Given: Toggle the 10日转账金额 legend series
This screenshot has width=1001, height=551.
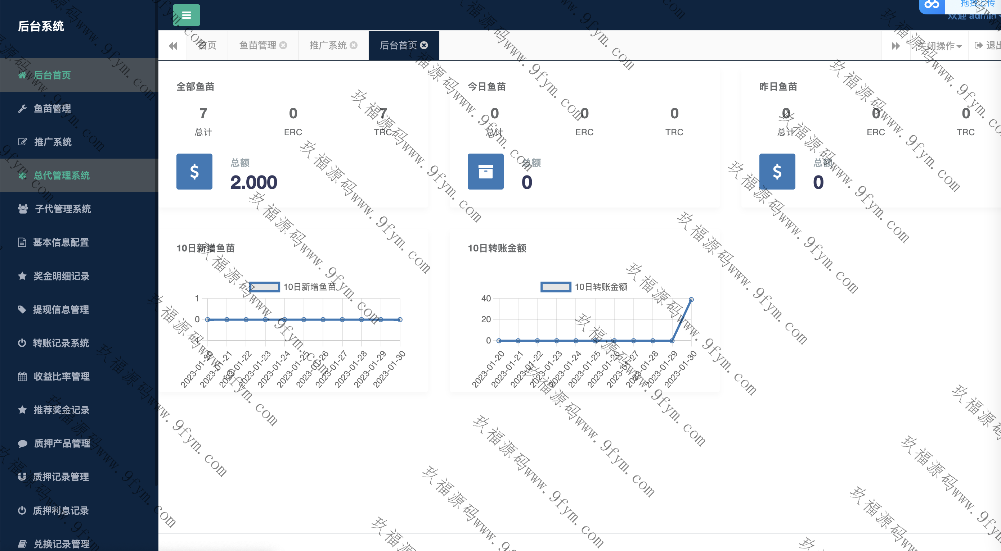Looking at the screenshot, I should click(556, 287).
